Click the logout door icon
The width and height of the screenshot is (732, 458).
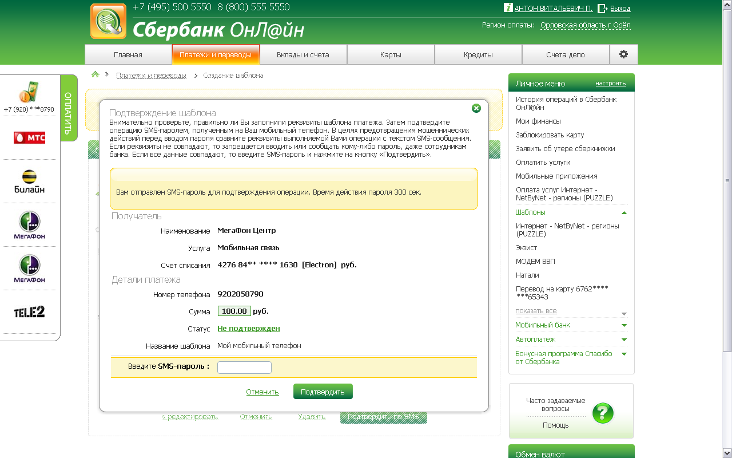pyautogui.click(x=602, y=8)
